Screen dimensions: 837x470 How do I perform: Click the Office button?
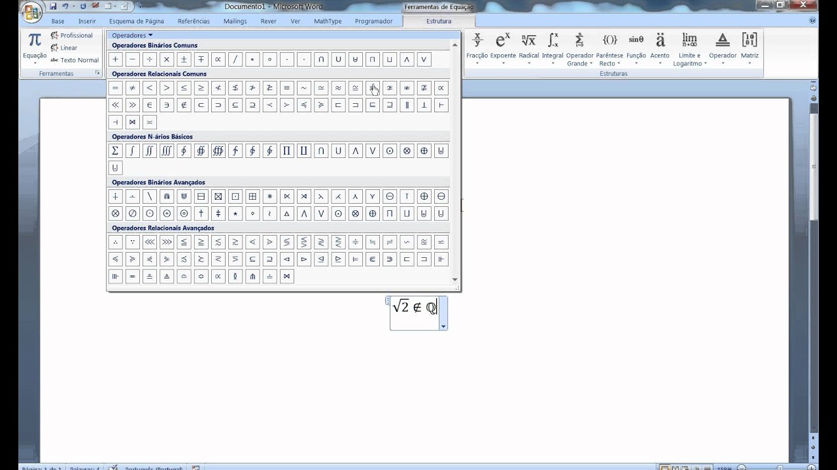click(x=31, y=12)
